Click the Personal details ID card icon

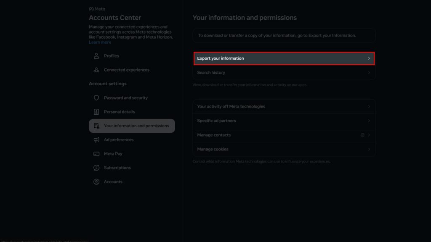pyautogui.click(x=96, y=112)
